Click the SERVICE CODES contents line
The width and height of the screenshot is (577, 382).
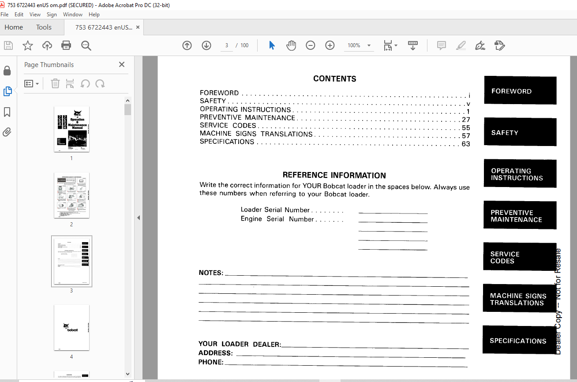pyautogui.click(x=335, y=126)
